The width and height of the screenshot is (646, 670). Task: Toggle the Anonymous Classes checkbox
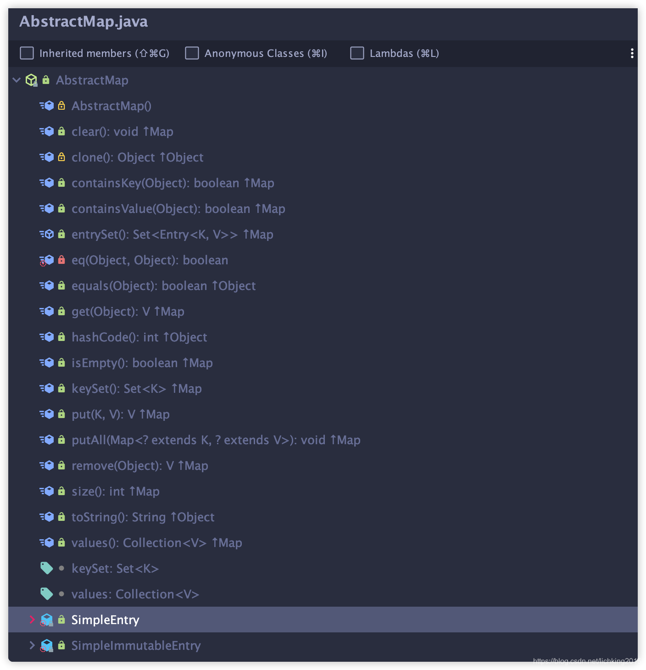pos(192,53)
